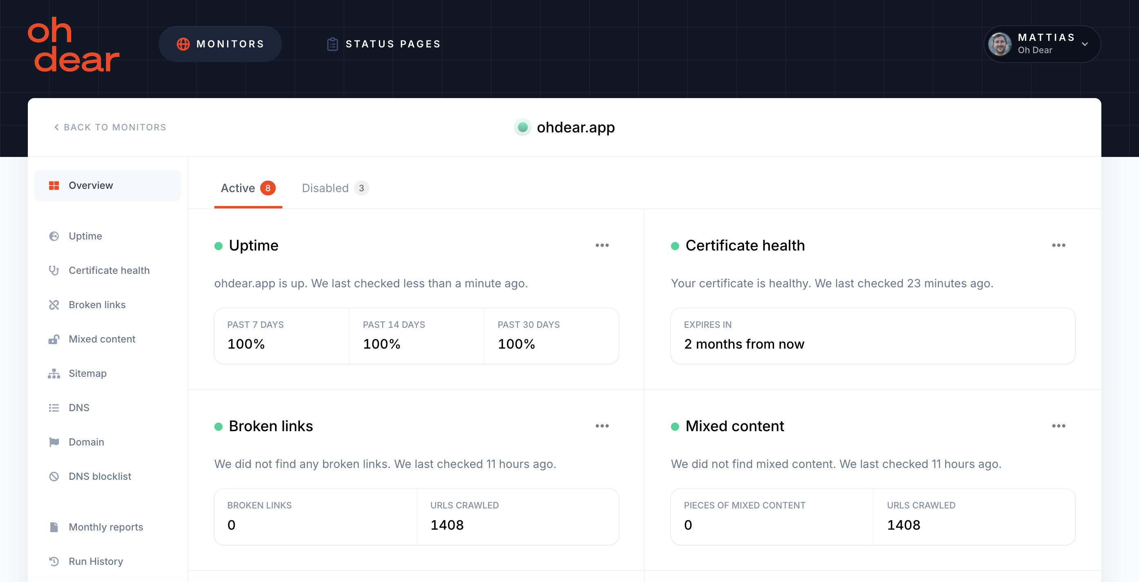Click the Monitors globe icon
Image resolution: width=1139 pixels, height=582 pixels.
pos(183,44)
